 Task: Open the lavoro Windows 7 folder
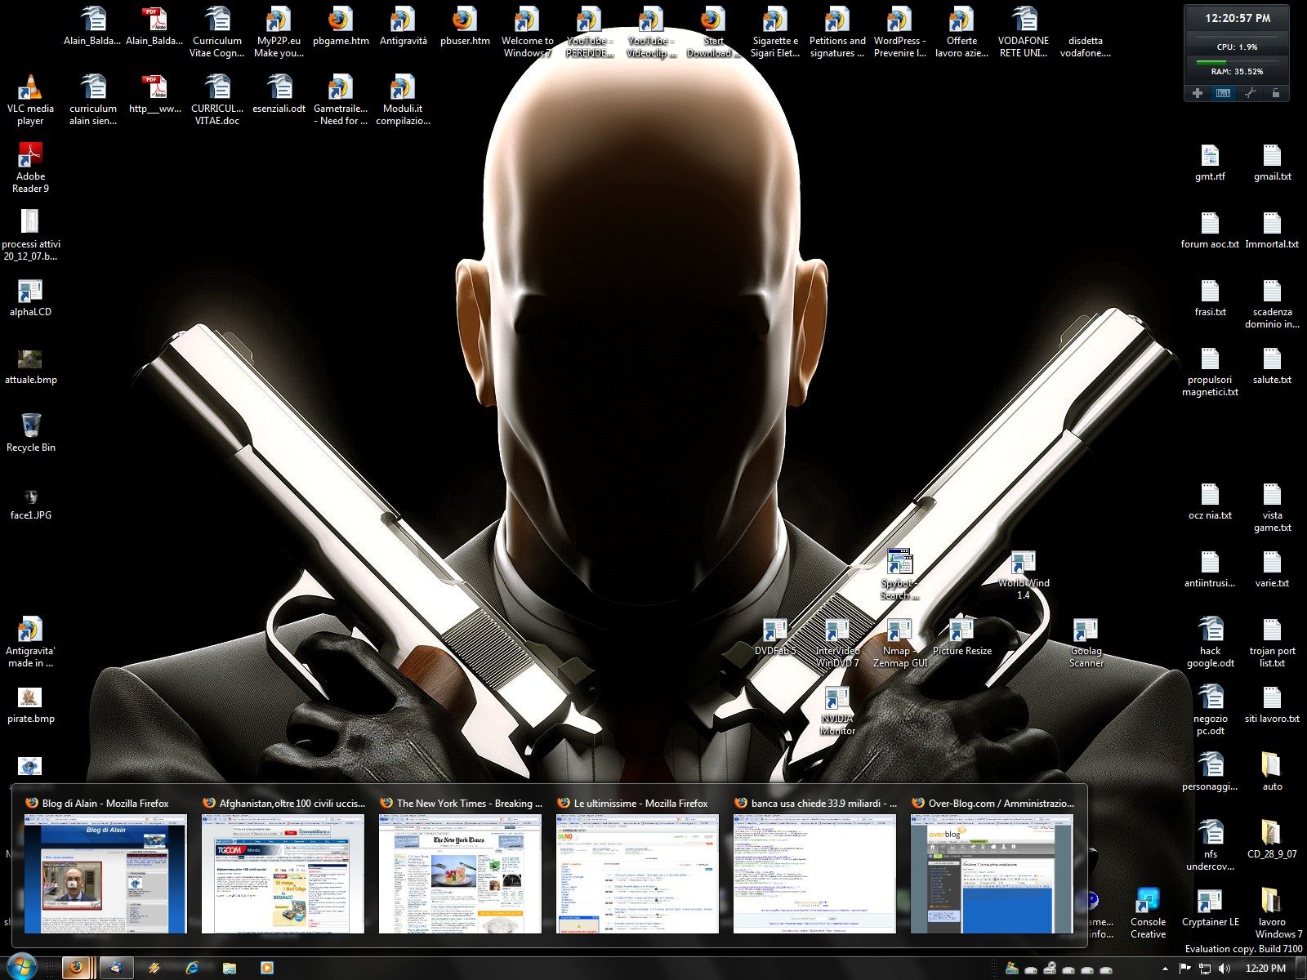1278,913
